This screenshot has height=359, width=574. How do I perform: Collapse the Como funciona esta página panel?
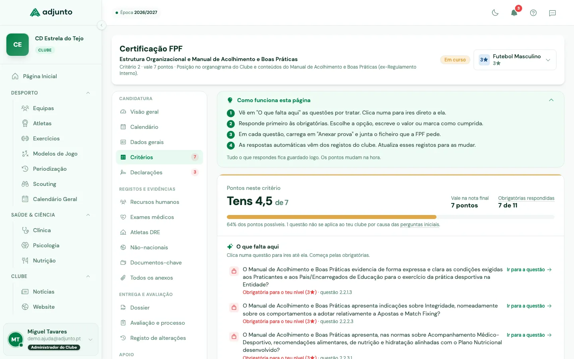pyautogui.click(x=551, y=100)
